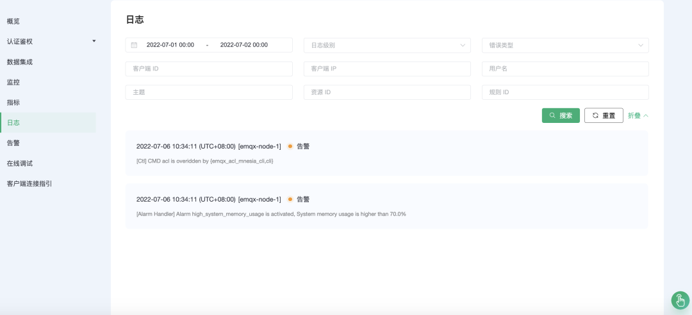Focus the 规则 ID input field
Screen dimensions: 692x315
[565, 92]
